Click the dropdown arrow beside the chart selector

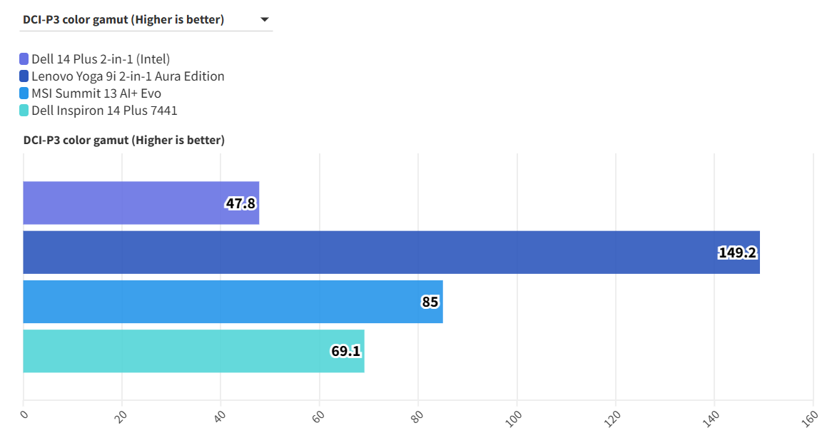264,20
